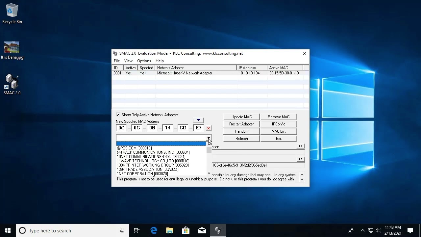The height and width of the screenshot is (237, 421).
Task: Open the Help menu
Action: click(x=160, y=61)
